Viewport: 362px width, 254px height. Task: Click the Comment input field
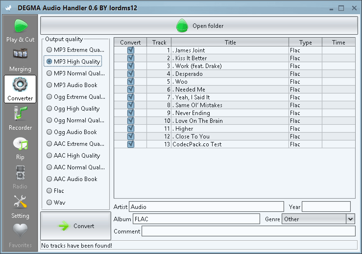coord(248,231)
